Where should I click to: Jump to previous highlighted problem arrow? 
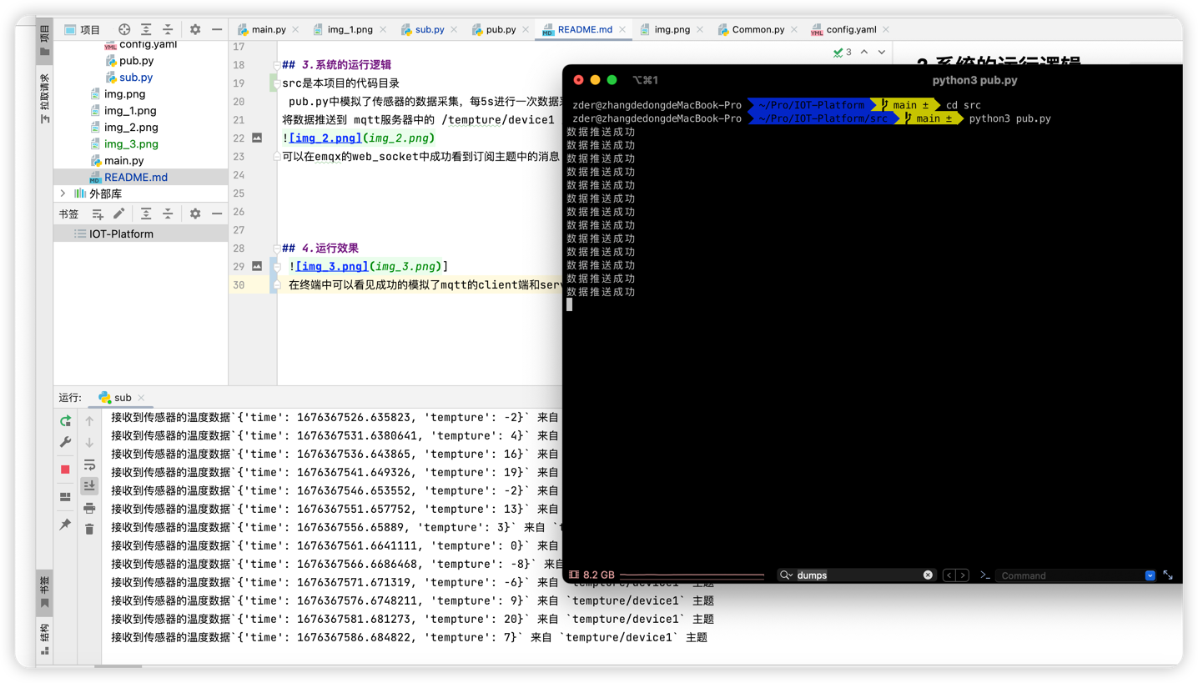[x=864, y=52]
